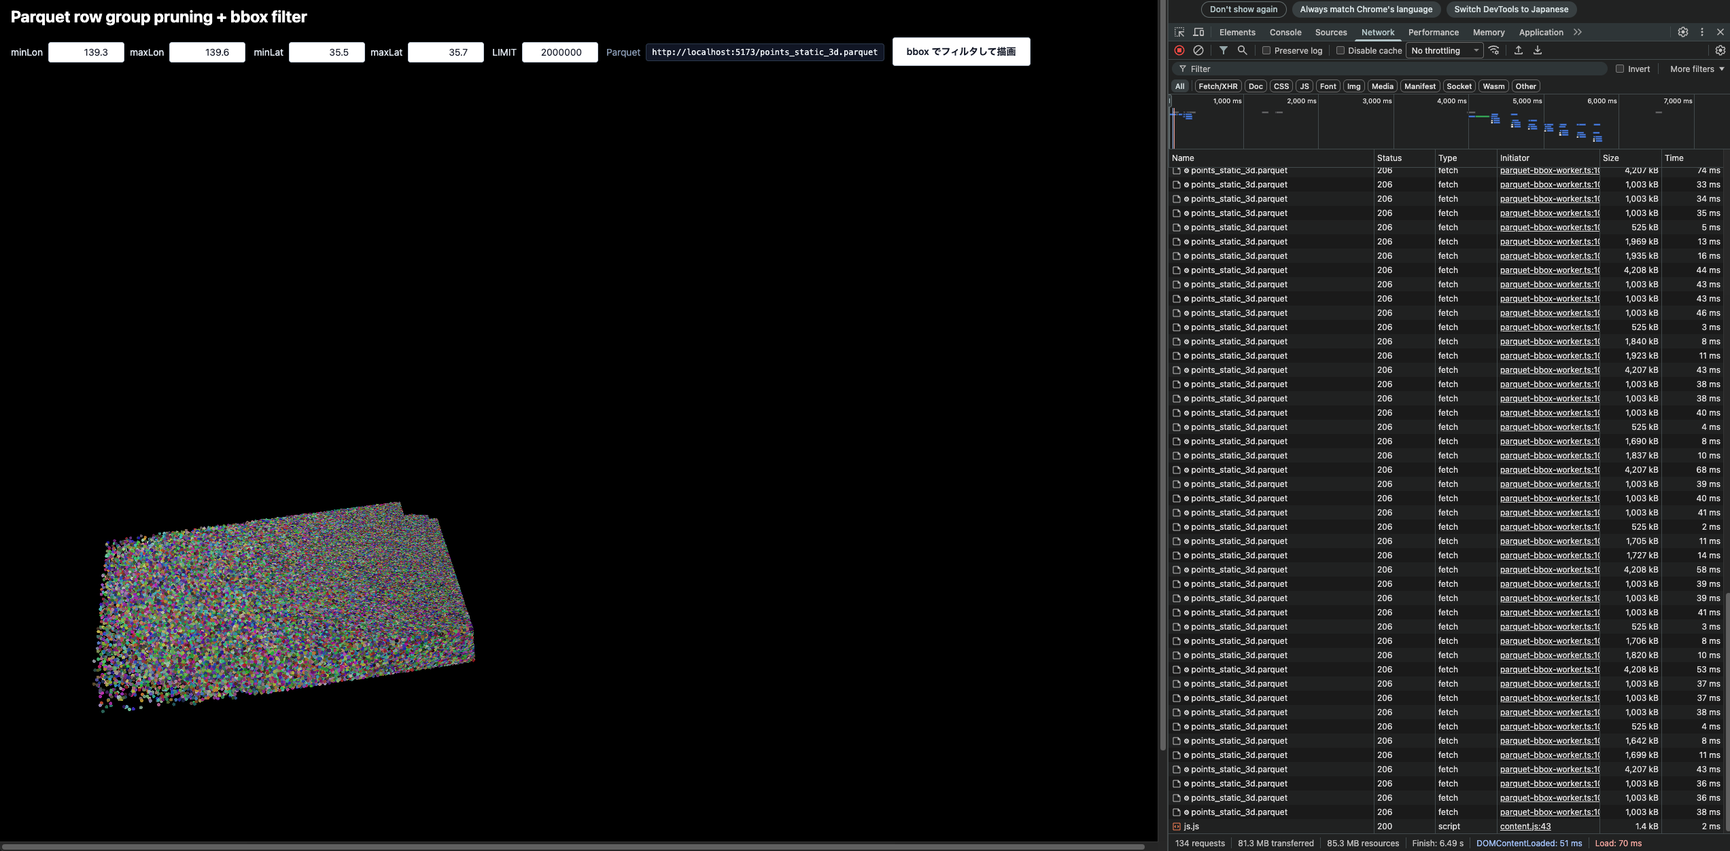Viewport: 1730px width, 851px height.
Task: Toggle device toolbar emulation
Action: [1198, 32]
